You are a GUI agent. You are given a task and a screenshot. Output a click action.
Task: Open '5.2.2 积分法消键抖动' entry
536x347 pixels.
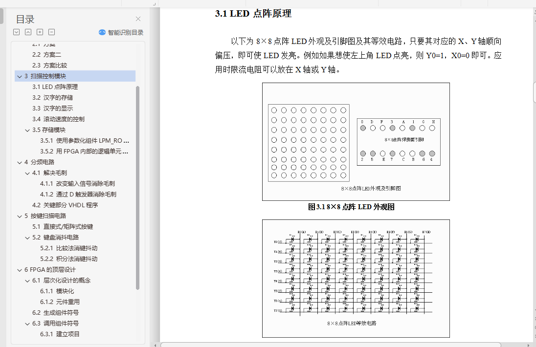tap(68, 259)
